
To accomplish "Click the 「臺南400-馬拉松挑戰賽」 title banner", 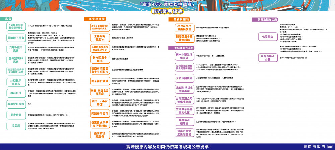I will tap(167, 4).
